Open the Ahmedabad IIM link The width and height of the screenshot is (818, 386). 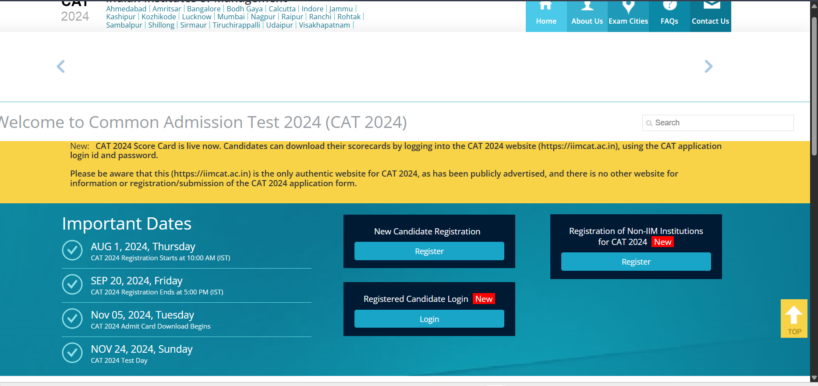point(126,9)
